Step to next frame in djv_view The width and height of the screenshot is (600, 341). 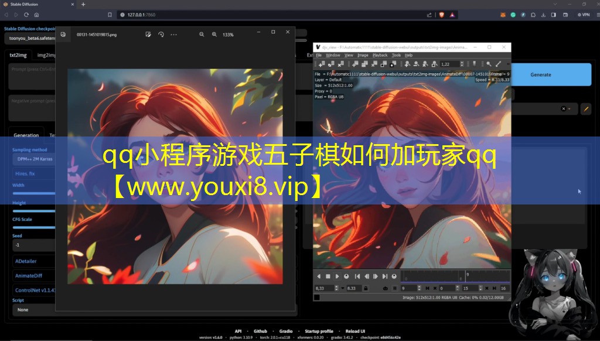tap(376, 277)
